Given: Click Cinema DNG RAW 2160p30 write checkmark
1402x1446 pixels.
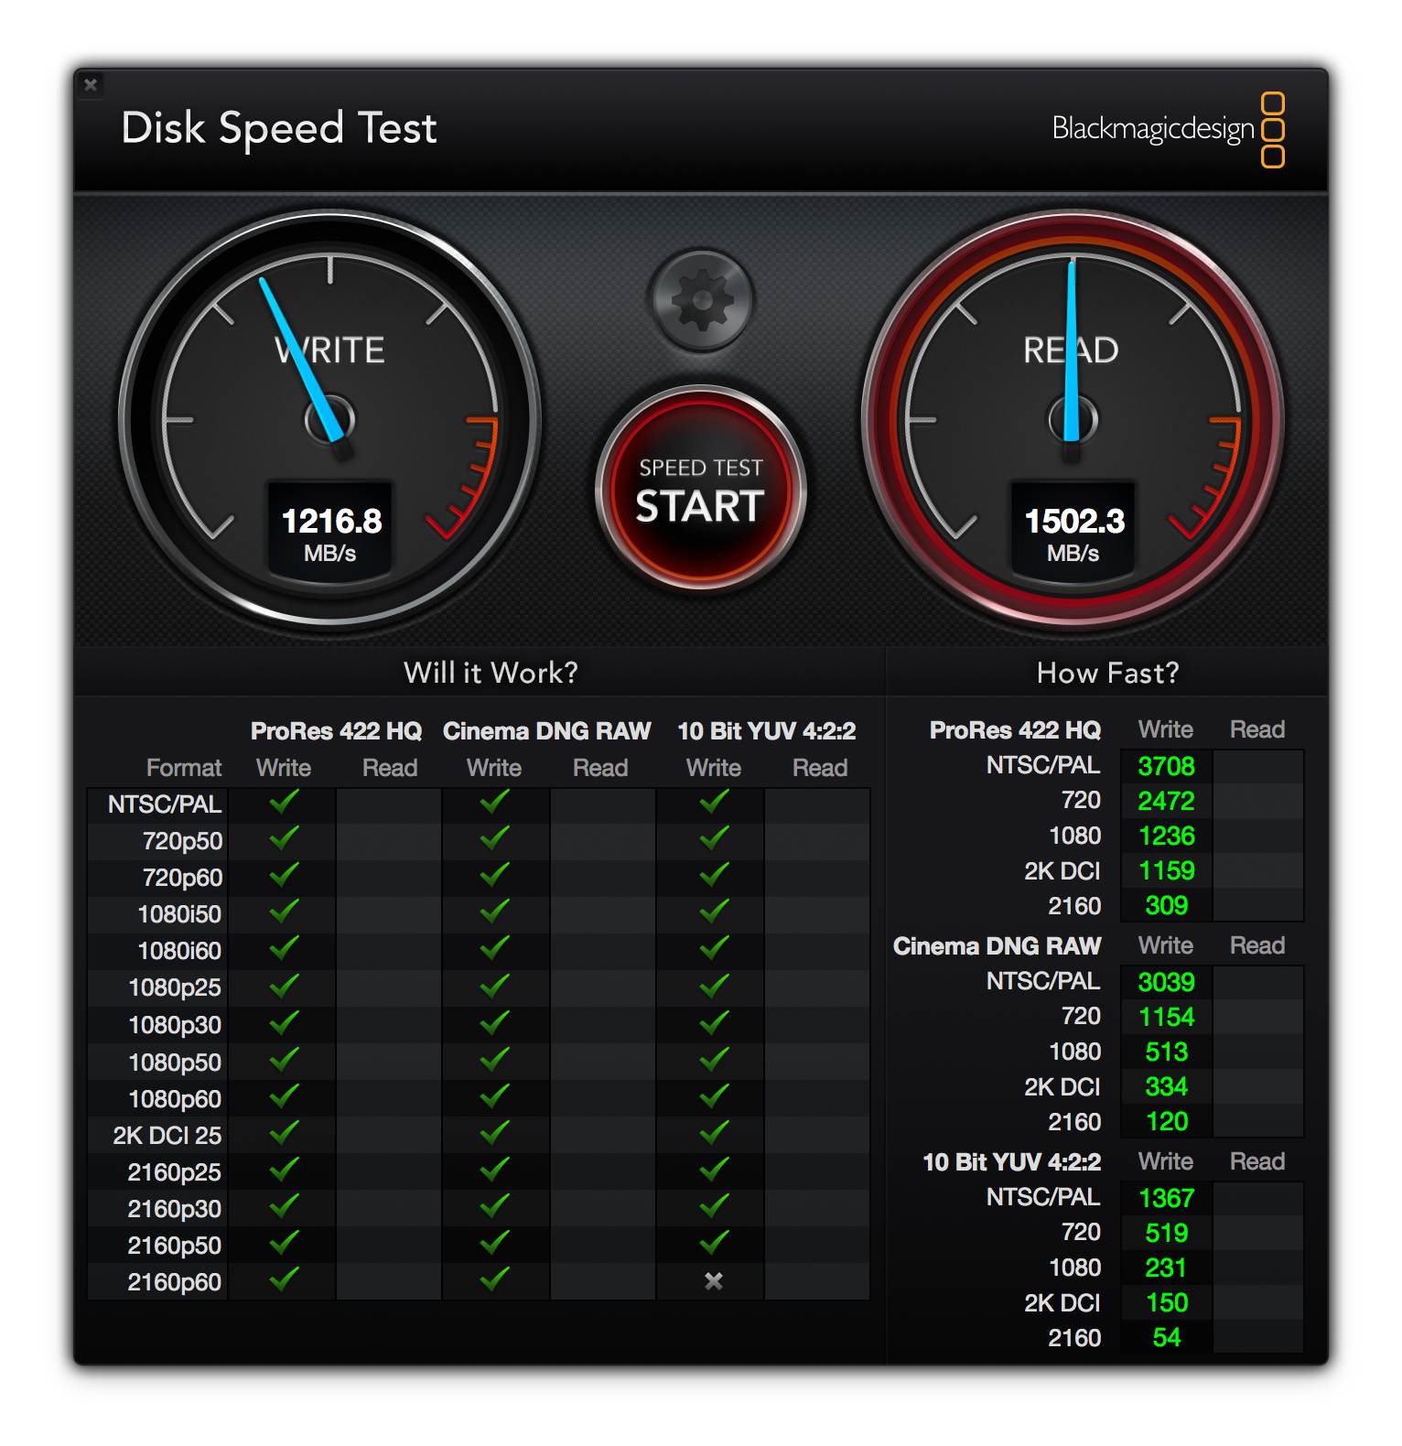Looking at the screenshot, I should tap(495, 1206).
